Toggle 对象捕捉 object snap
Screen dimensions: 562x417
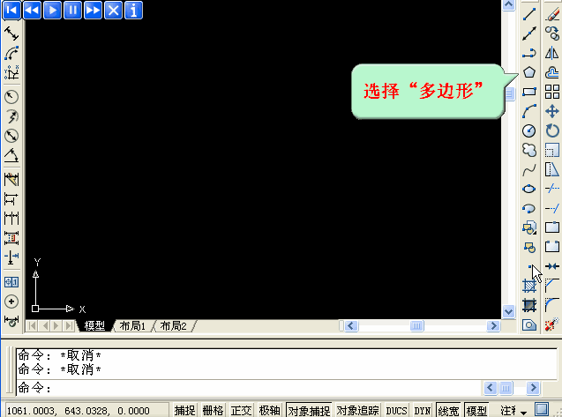(309, 410)
